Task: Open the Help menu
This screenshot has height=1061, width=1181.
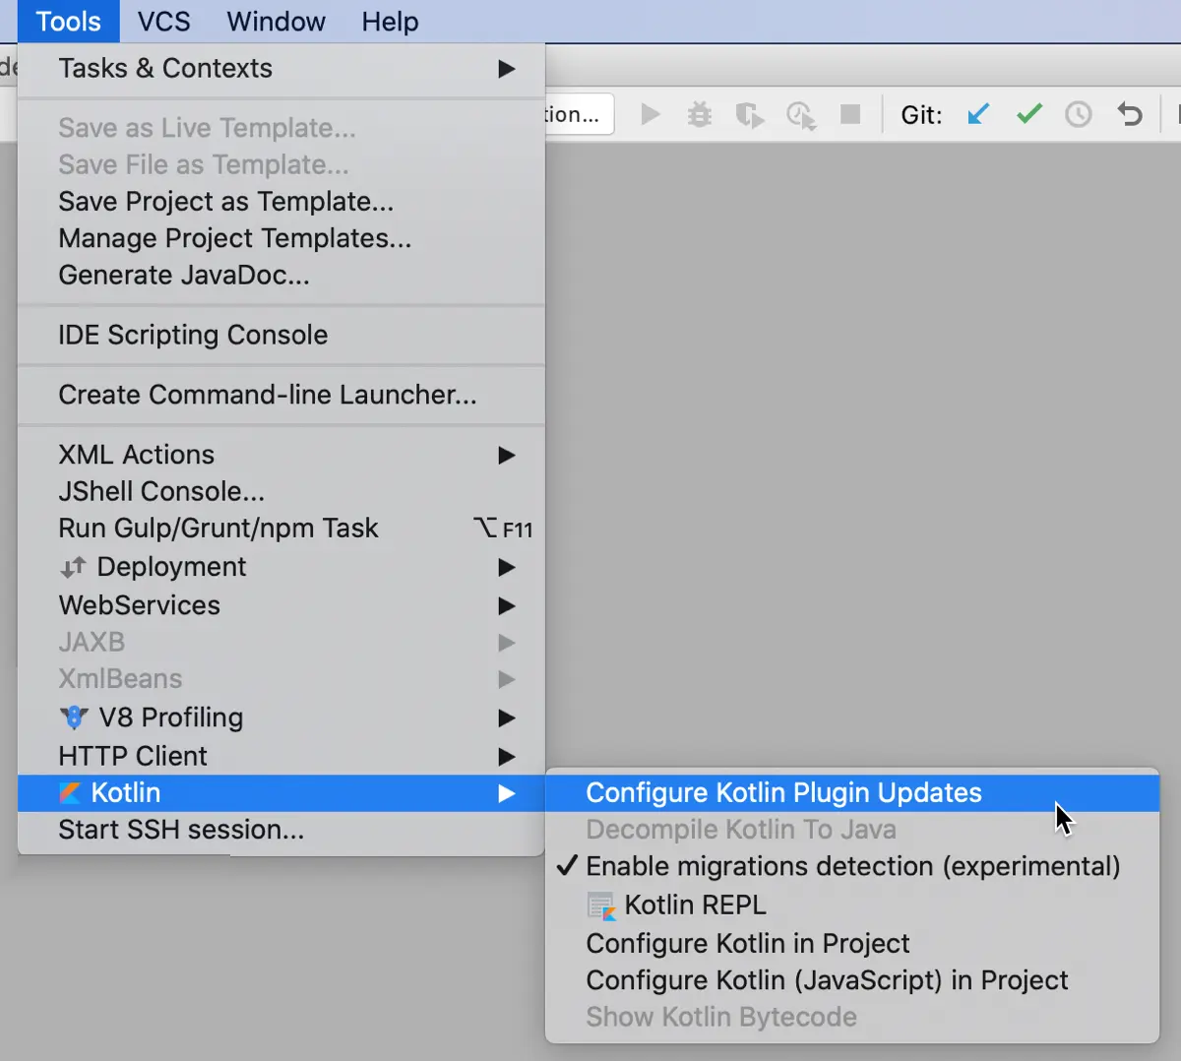Action: pos(390,21)
